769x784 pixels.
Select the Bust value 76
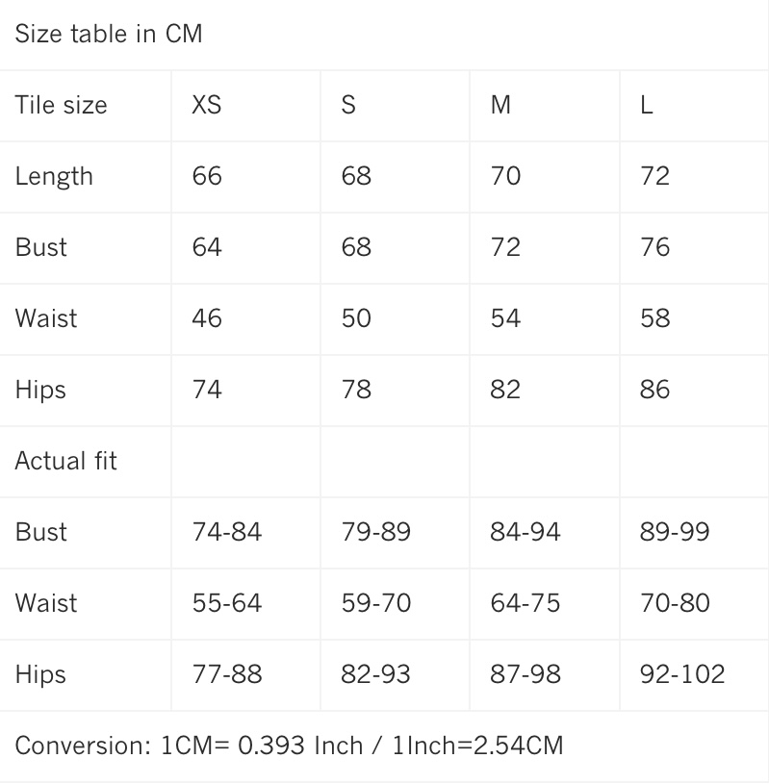[654, 247]
